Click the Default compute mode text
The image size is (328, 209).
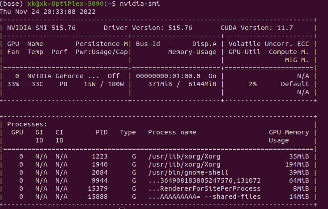click(295, 84)
